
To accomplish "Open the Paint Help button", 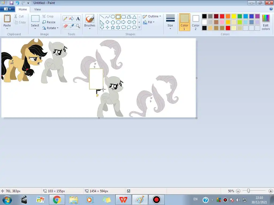I will pyautogui.click(x=271, y=9).
